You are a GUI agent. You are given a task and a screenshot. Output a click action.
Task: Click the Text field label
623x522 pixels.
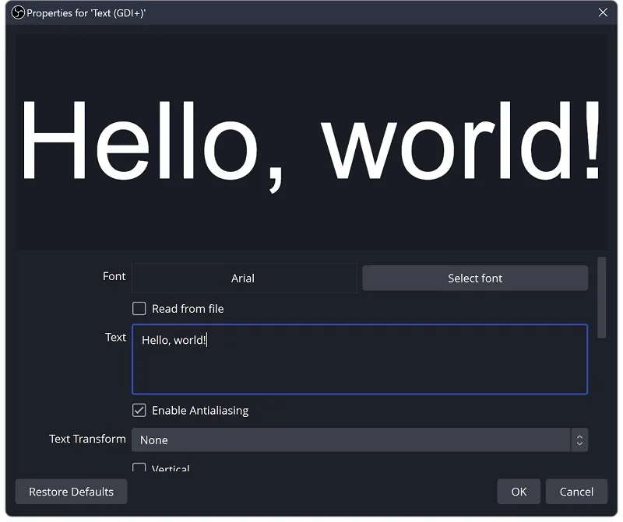[115, 337]
